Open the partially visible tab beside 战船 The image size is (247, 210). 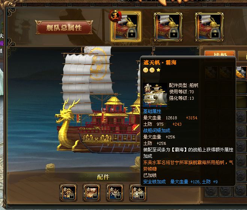pos(242,56)
